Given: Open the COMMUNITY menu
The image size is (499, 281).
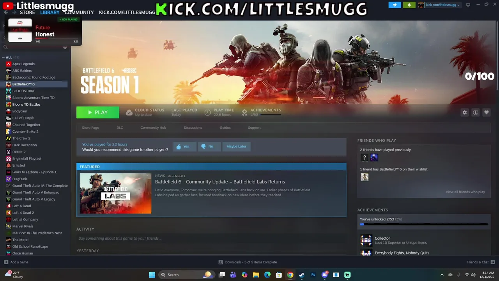Looking at the screenshot, I should [x=79, y=12].
